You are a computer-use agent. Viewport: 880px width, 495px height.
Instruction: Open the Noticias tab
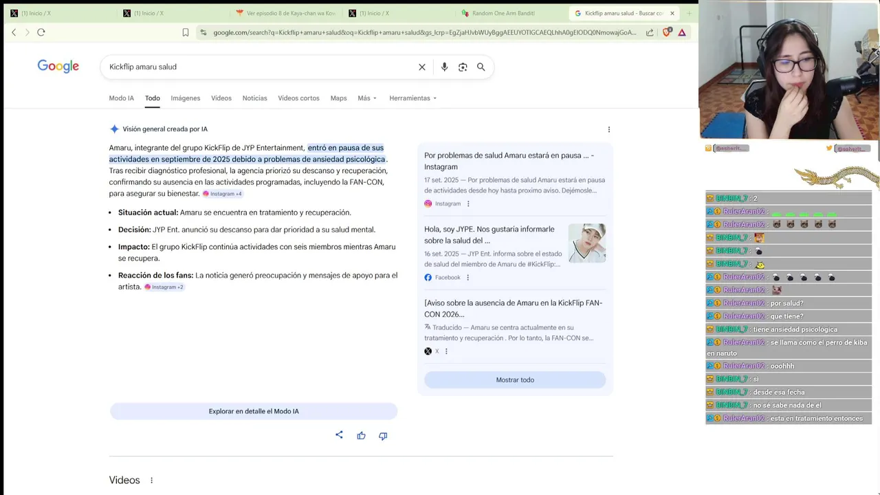point(254,98)
